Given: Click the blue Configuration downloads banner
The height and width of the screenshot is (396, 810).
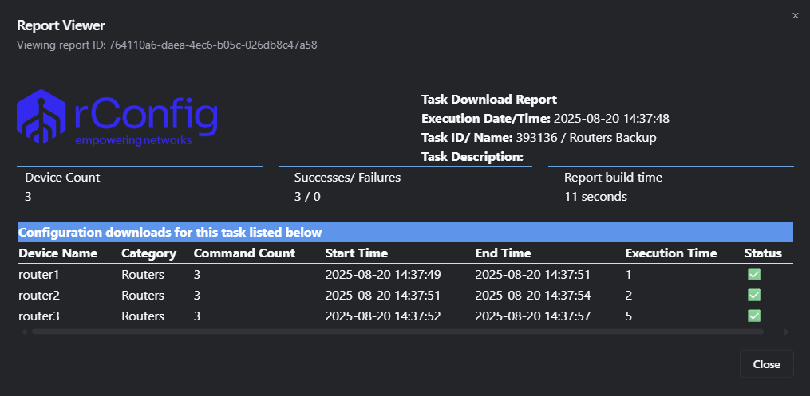Looking at the screenshot, I should (x=405, y=233).
